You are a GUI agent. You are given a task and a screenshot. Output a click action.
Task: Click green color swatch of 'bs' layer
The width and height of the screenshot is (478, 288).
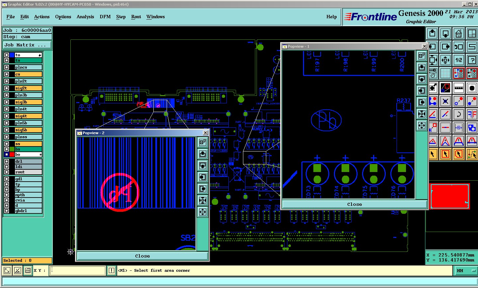tap(12, 149)
